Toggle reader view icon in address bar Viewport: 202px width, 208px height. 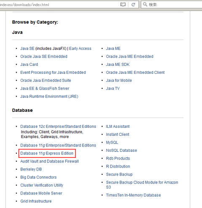click(123, 5)
